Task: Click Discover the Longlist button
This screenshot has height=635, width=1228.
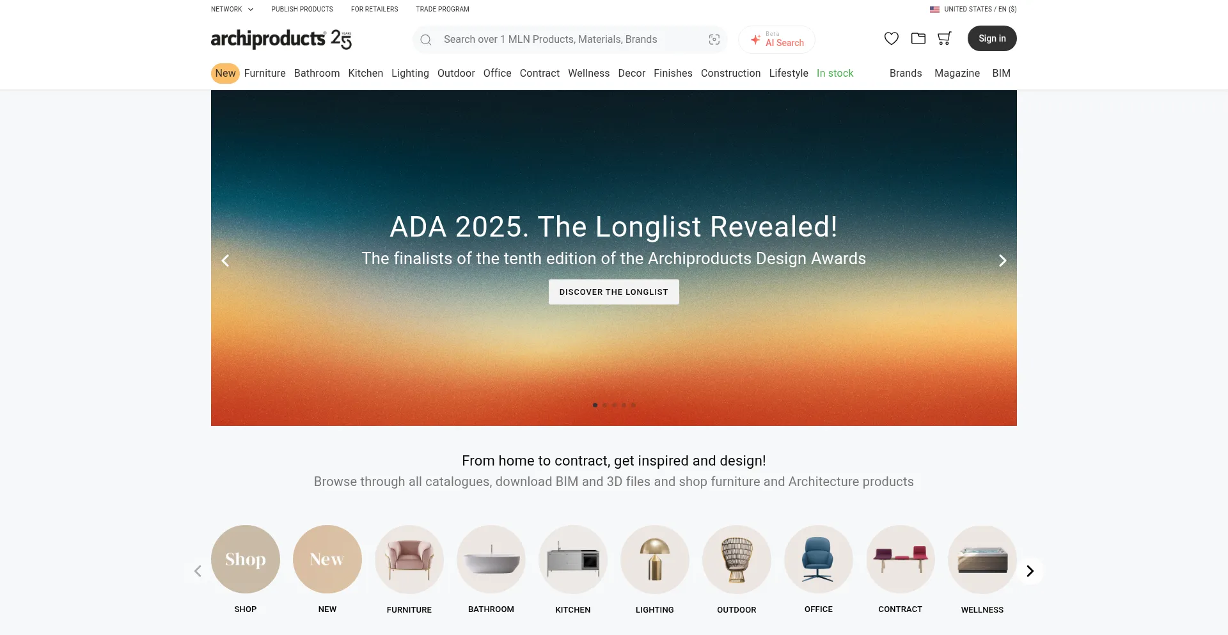Action: (614, 292)
